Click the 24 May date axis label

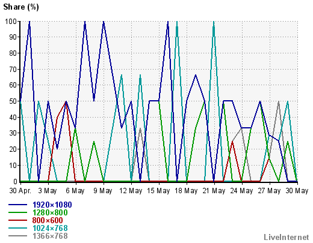[241, 191]
